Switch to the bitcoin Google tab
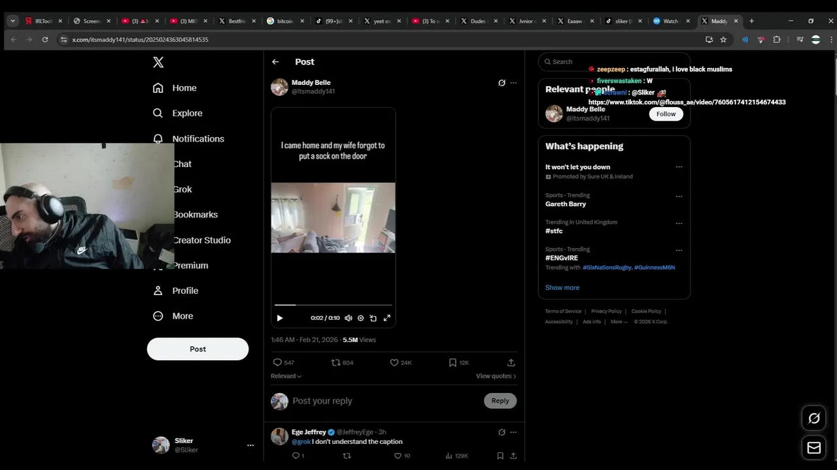Viewport: 837px width, 470px height. click(x=286, y=21)
